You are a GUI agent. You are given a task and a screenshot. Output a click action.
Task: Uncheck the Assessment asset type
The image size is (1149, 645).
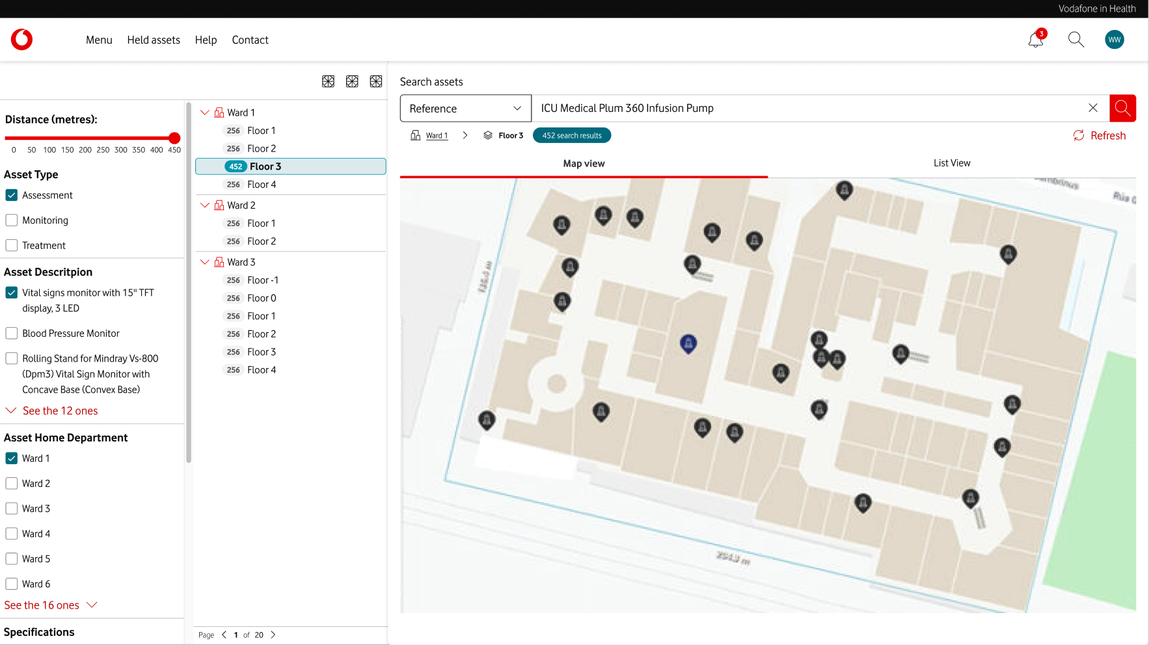click(12, 195)
